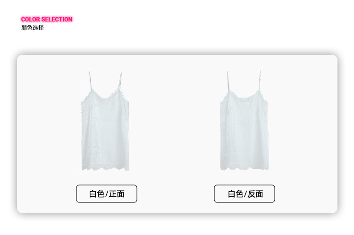The image size is (354, 235).
Task: Open the front-view white camisole image
Action: tap(105, 121)
